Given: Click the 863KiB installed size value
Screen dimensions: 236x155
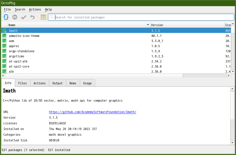Looking at the screenshot, I should click(x=54, y=141).
